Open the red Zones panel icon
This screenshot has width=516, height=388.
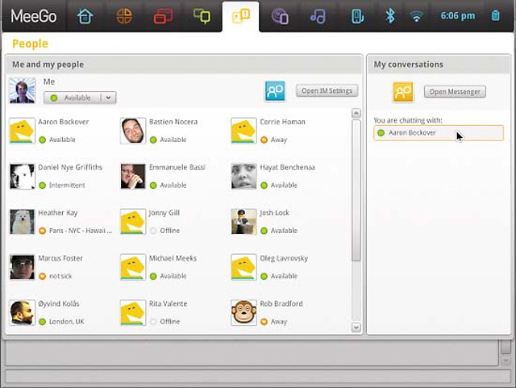pyautogui.click(x=163, y=16)
